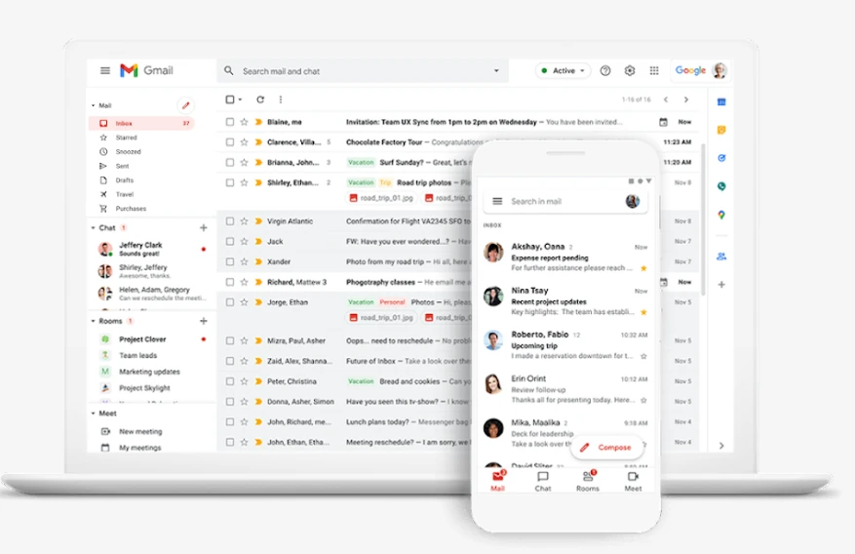Image resolution: width=855 pixels, height=554 pixels.
Task: Toggle the importance marker on the Jack email
Action: pos(258,242)
